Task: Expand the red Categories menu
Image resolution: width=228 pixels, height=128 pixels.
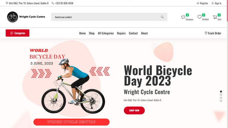Action: [18, 33]
